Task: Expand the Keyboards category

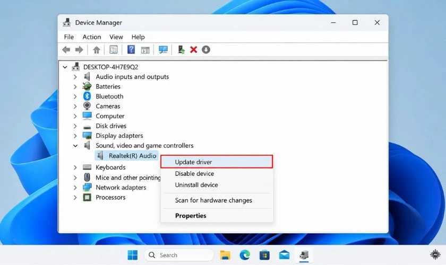Action: (75, 167)
